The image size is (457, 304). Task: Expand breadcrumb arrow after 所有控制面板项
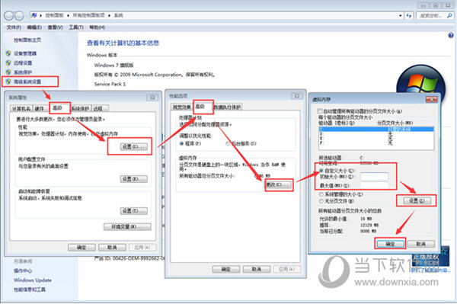coord(109,15)
